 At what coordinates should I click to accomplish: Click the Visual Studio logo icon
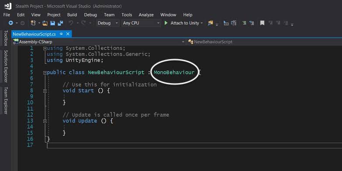click(8, 6)
